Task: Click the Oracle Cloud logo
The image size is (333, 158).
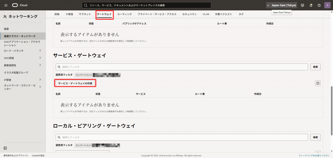Action: [x=20, y=5]
